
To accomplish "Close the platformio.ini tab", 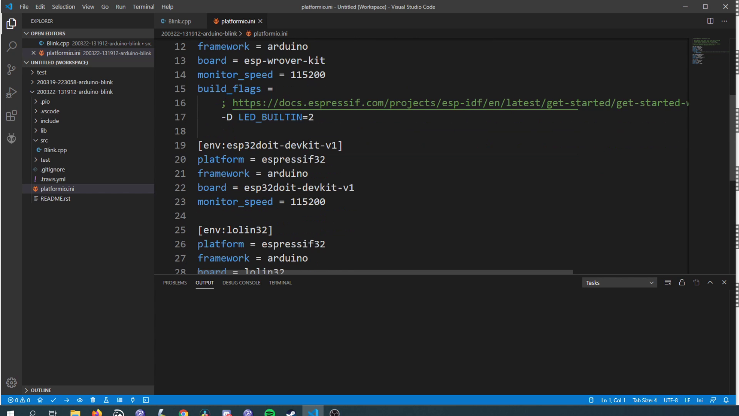I will click(260, 21).
